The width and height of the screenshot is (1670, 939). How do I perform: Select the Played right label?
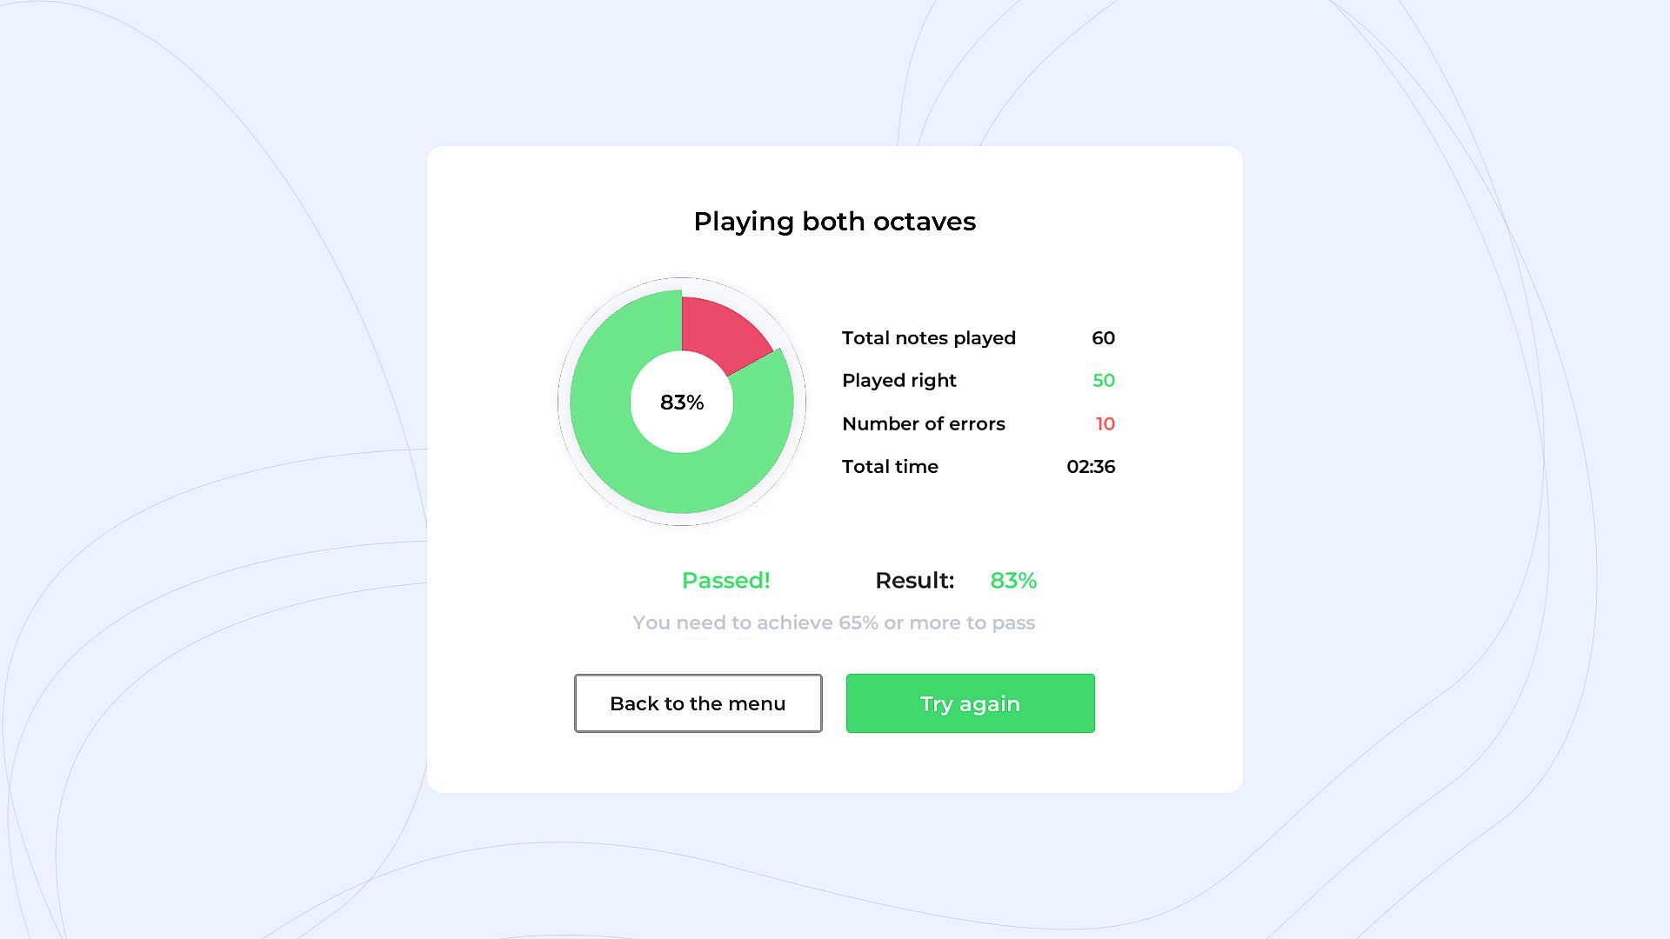898,381
